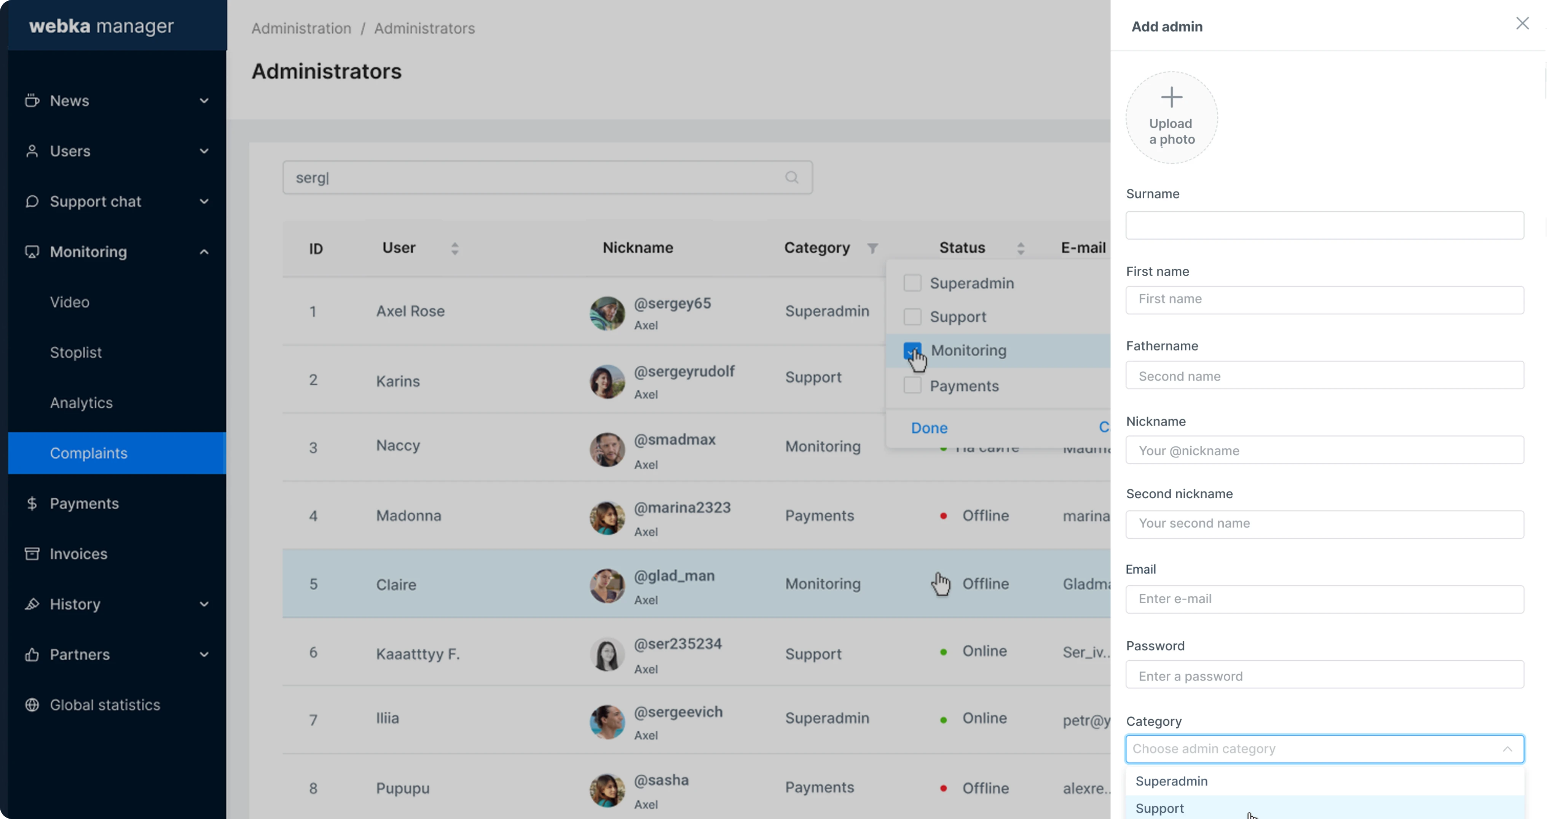Open Iliia's avatar picture

[x=607, y=722]
